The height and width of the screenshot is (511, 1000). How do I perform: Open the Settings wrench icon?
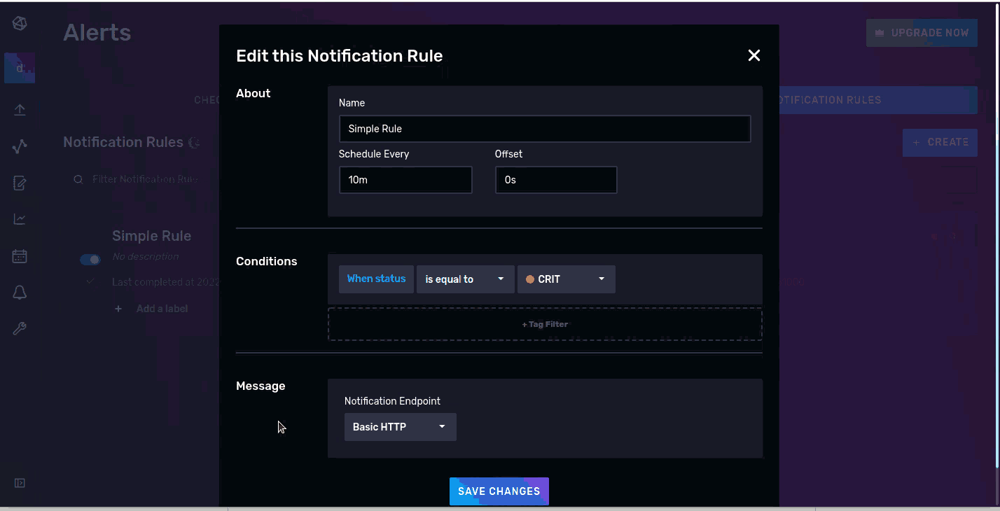pos(20,328)
